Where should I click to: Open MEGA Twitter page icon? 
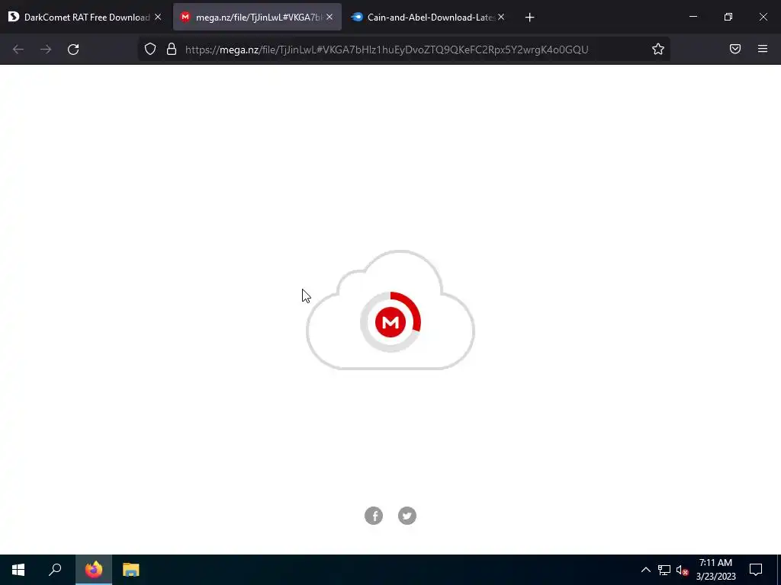[407, 516]
